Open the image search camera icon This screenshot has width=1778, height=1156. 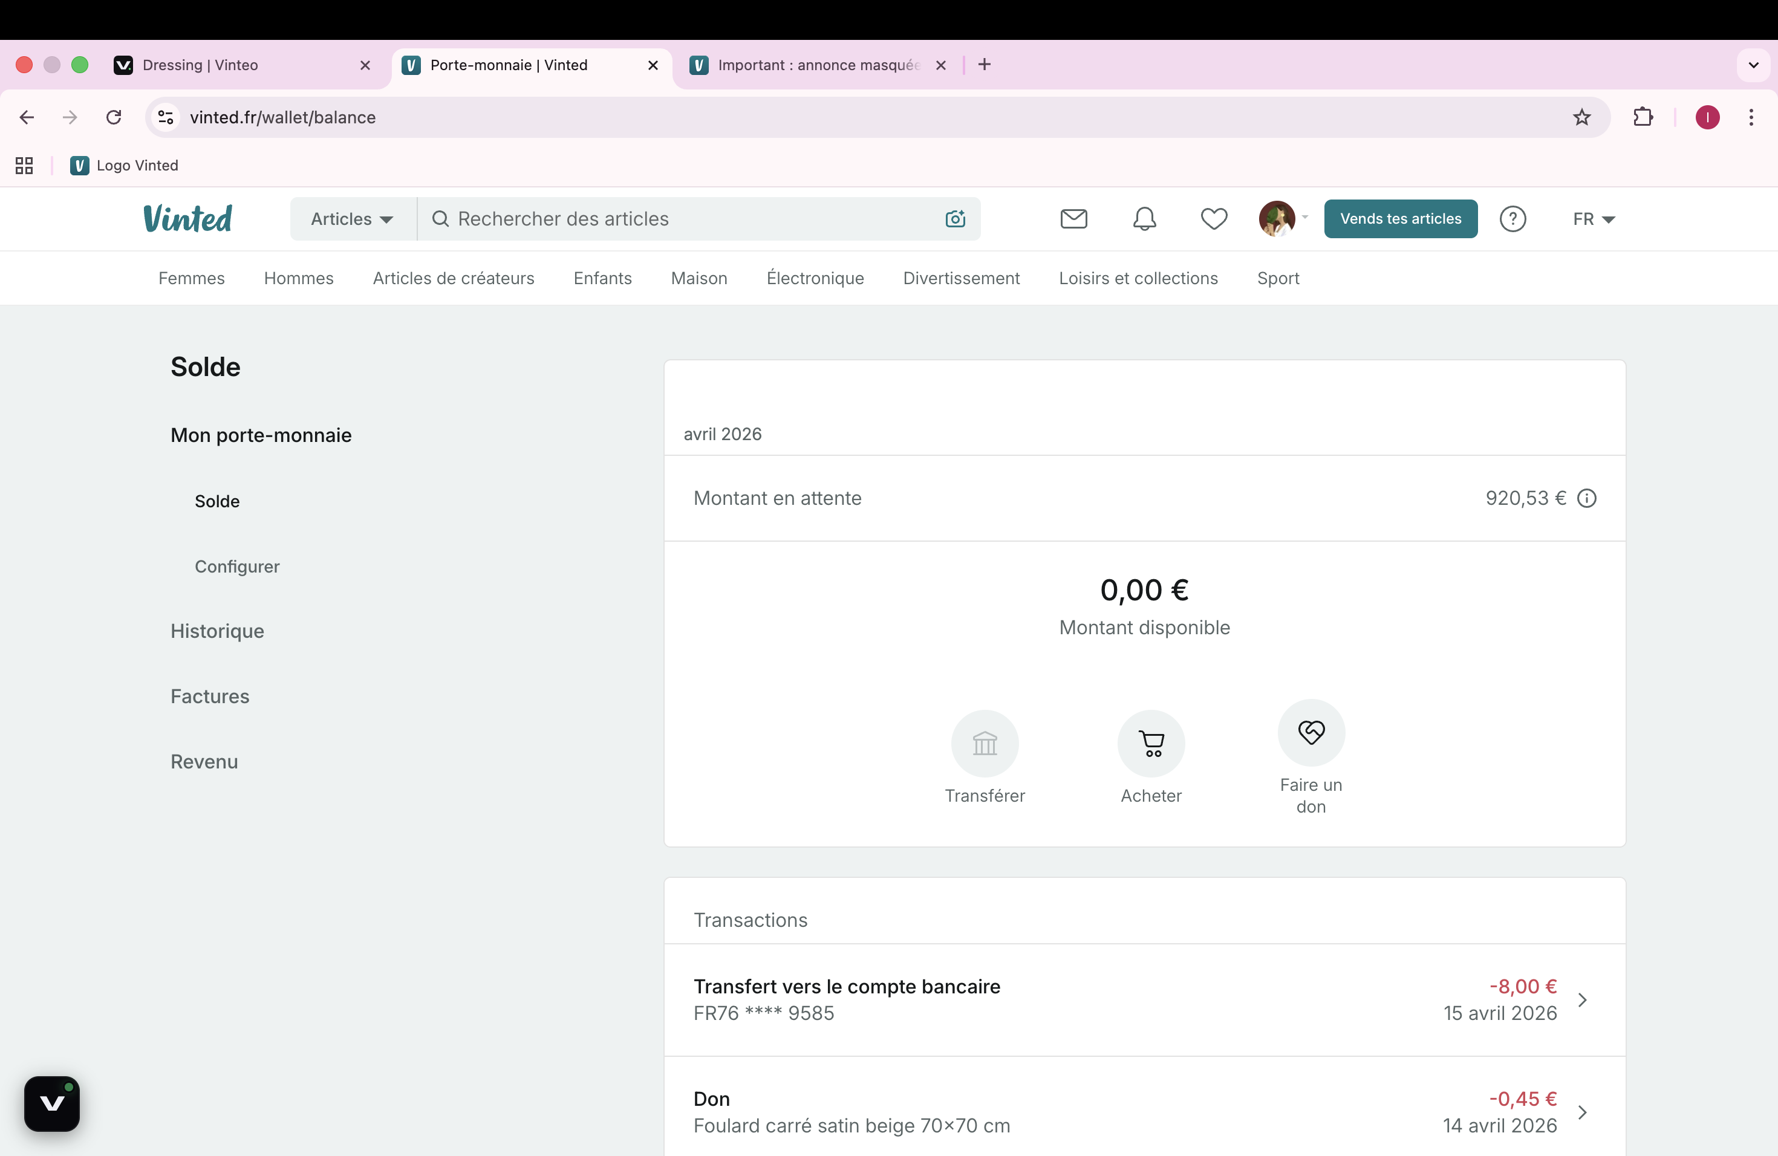click(x=954, y=218)
